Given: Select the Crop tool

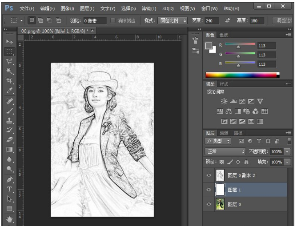Looking at the screenshot, I should (9, 81).
